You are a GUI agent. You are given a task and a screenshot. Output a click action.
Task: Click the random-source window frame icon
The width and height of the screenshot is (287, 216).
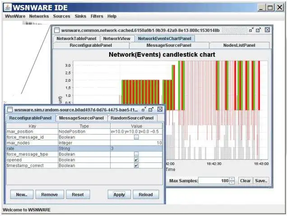click(9, 109)
